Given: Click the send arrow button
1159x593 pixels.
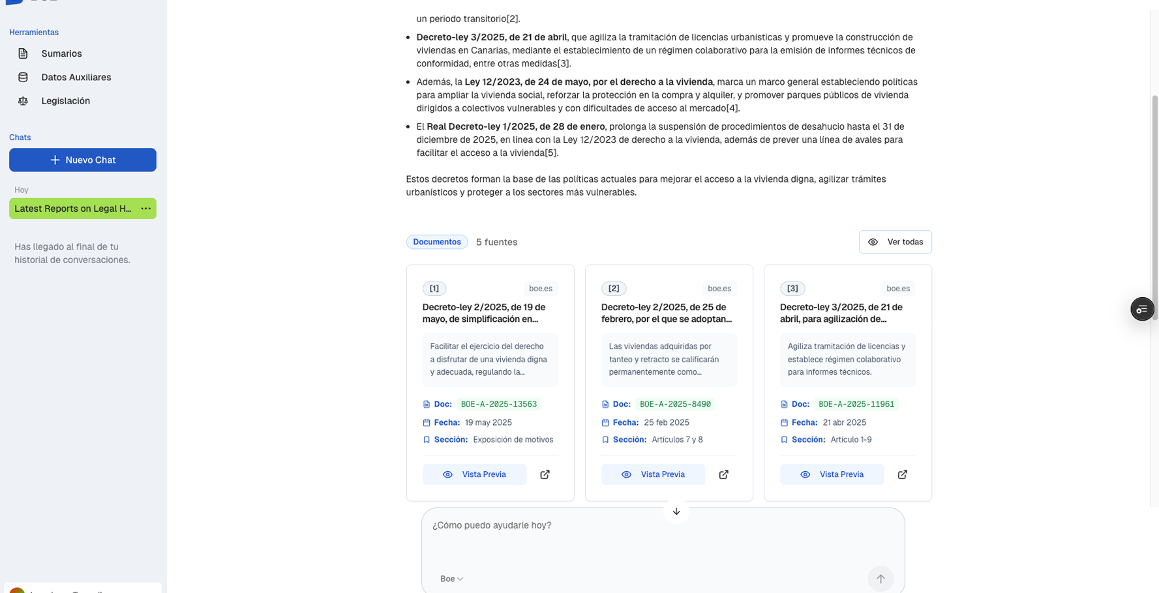Looking at the screenshot, I should (x=881, y=579).
